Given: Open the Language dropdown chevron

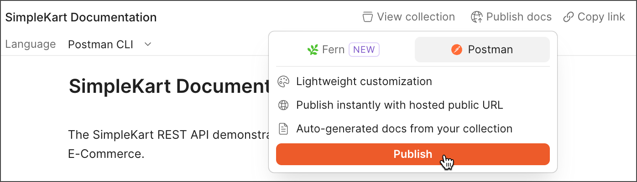Looking at the screenshot, I should [x=147, y=45].
